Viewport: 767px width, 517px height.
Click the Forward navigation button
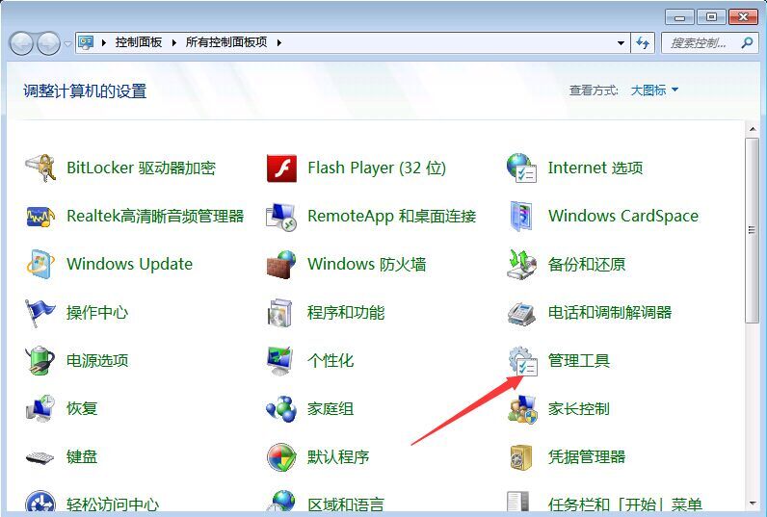click(x=48, y=43)
